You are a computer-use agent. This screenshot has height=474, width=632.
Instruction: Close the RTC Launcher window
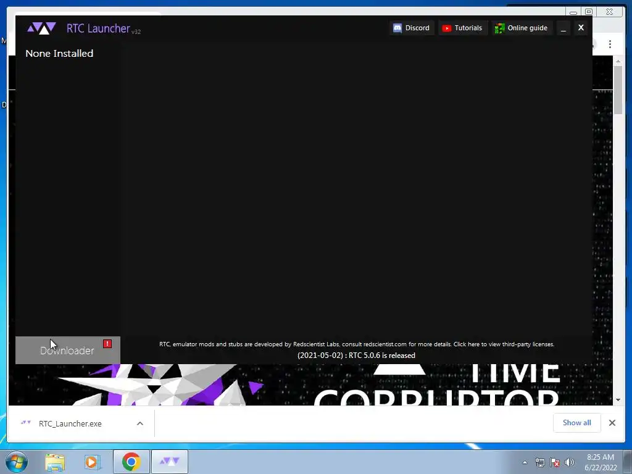click(x=581, y=28)
